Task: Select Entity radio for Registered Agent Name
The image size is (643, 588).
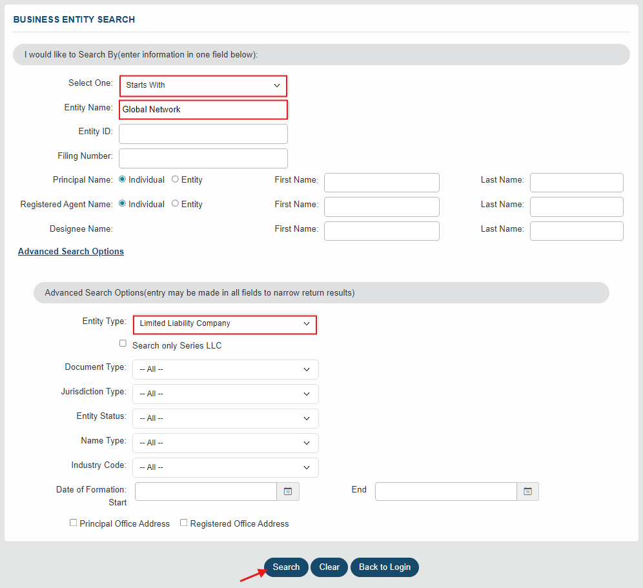Action: click(174, 204)
